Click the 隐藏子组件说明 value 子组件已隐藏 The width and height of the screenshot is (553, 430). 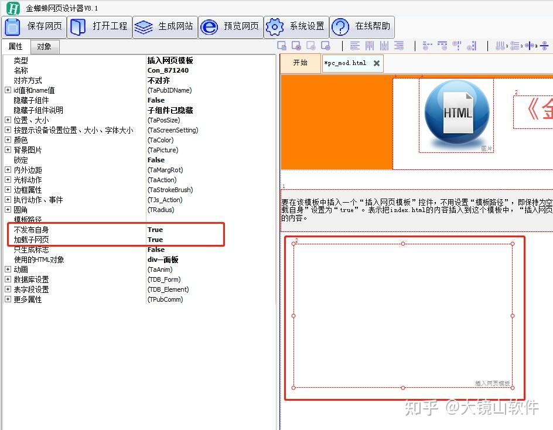pyautogui.click(x=170, y=110)
